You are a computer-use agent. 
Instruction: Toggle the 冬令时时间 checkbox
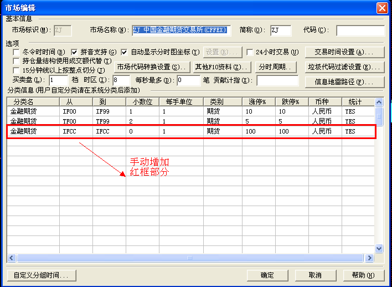click(17, 52)
